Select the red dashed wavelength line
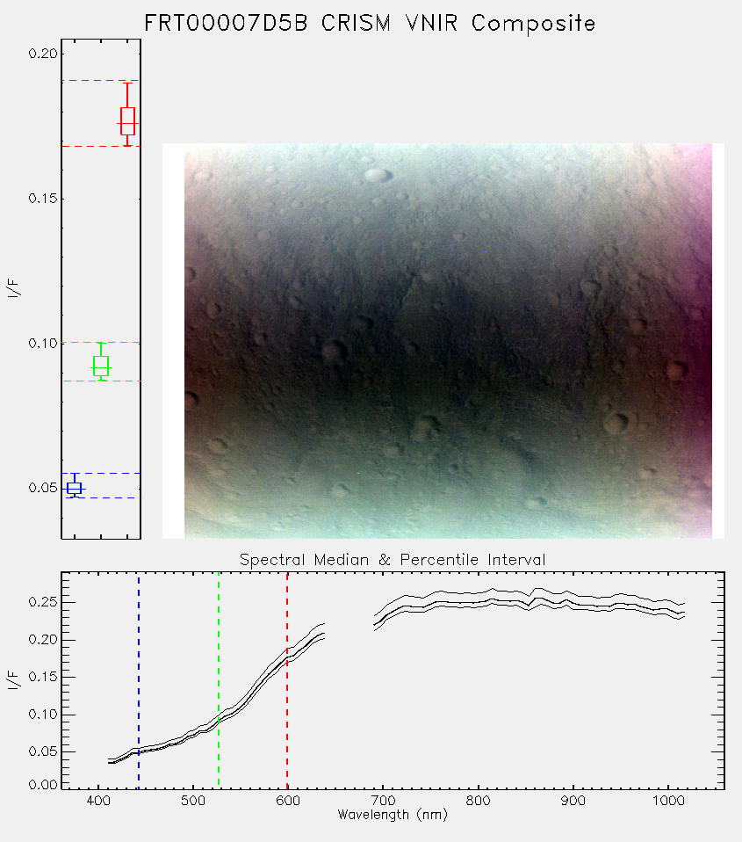This screenshot has height=842, width=742. tap(287, 680)
